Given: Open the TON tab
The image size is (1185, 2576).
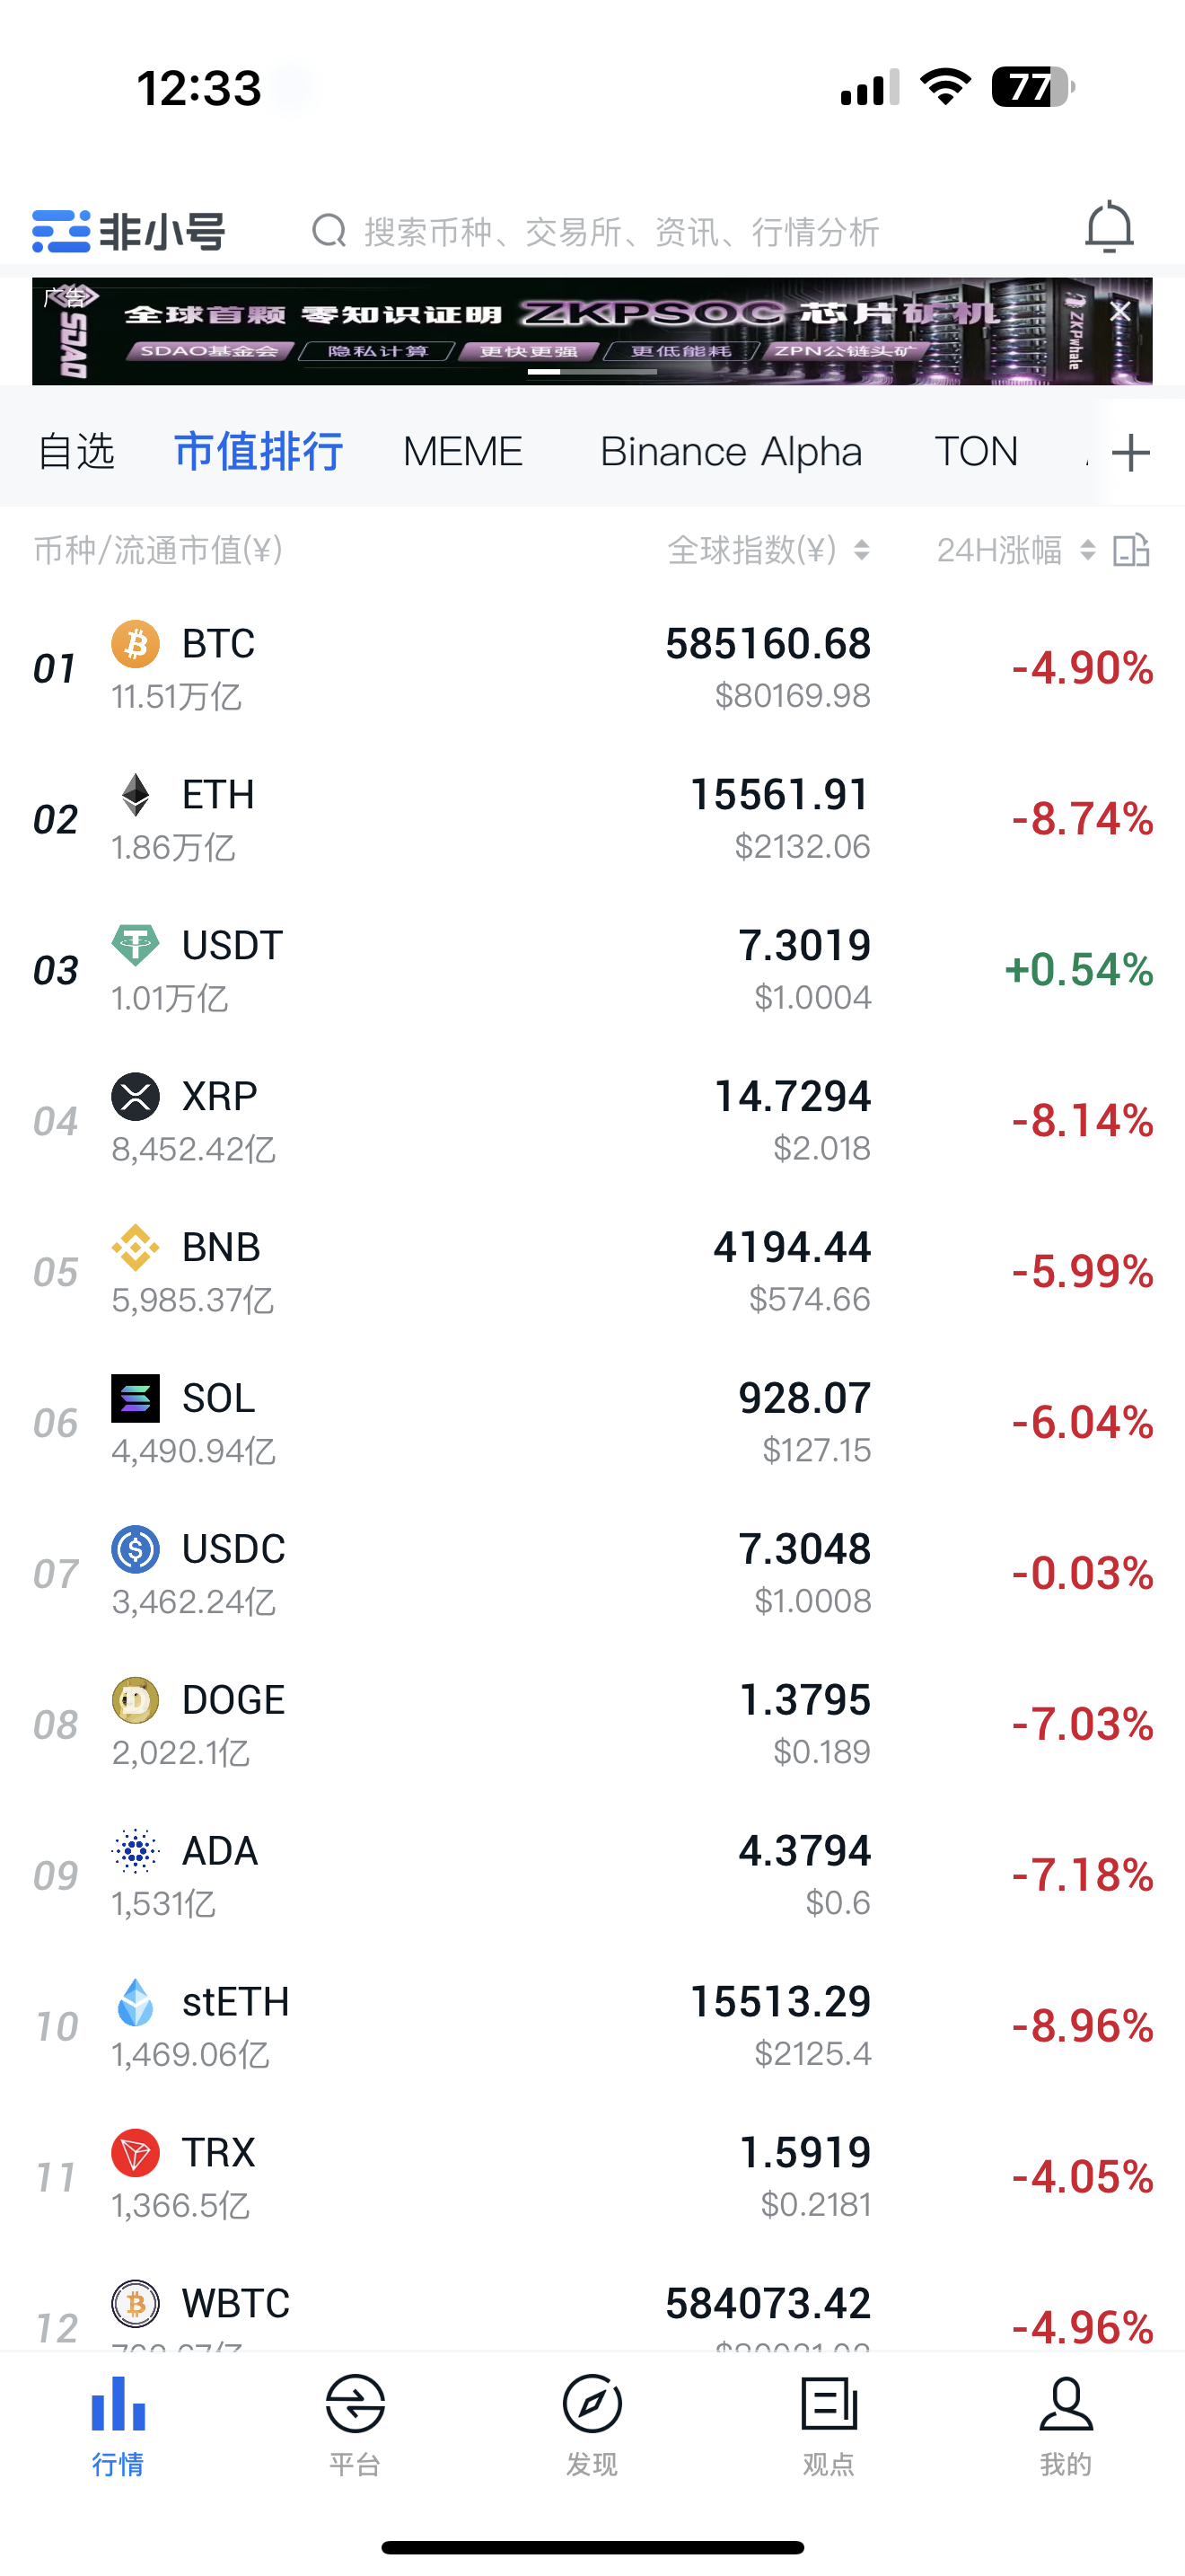Looking at the screenshot, I should pyautogui.click(x=975, y=452).
